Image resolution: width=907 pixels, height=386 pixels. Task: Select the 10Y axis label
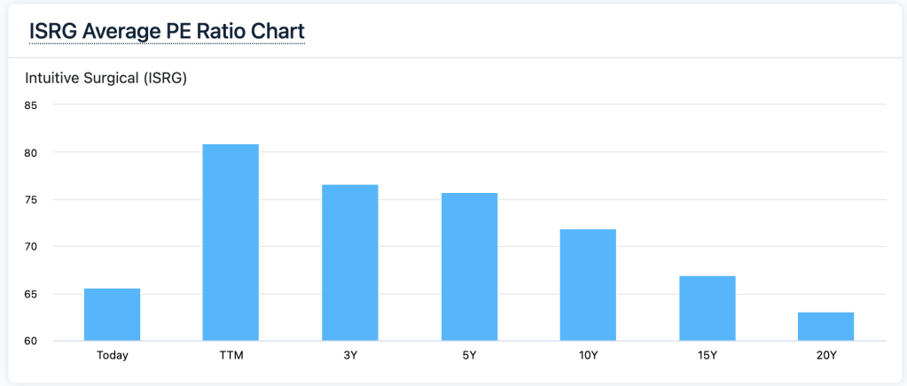(x=588, y=356)
